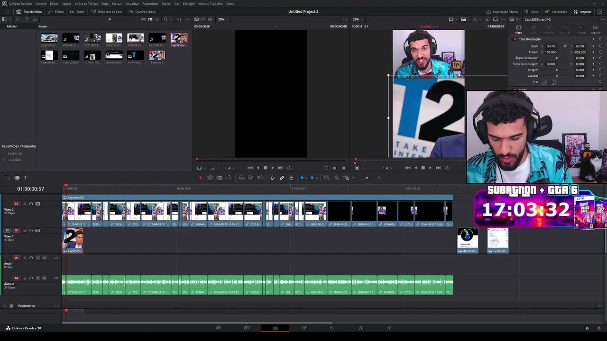Open the Fusion page icon
The image size is (607, 341).
click(x=304, y=328)
